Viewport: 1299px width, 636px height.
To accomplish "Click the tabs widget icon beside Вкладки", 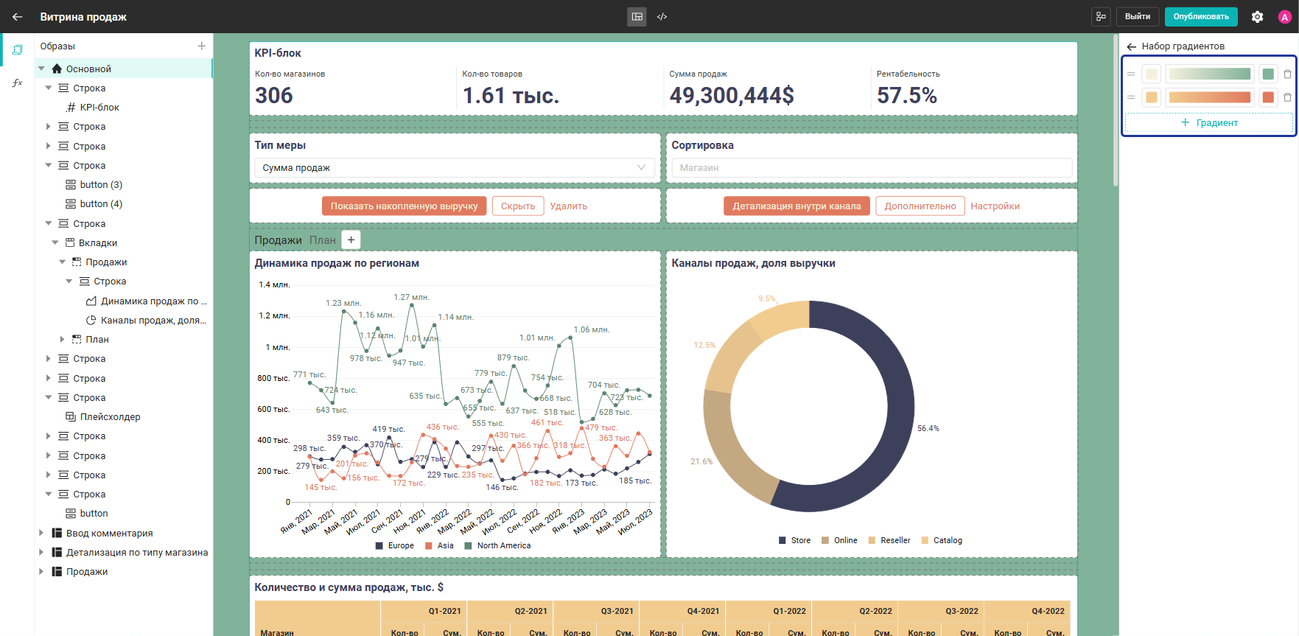I will coord(70,242).
